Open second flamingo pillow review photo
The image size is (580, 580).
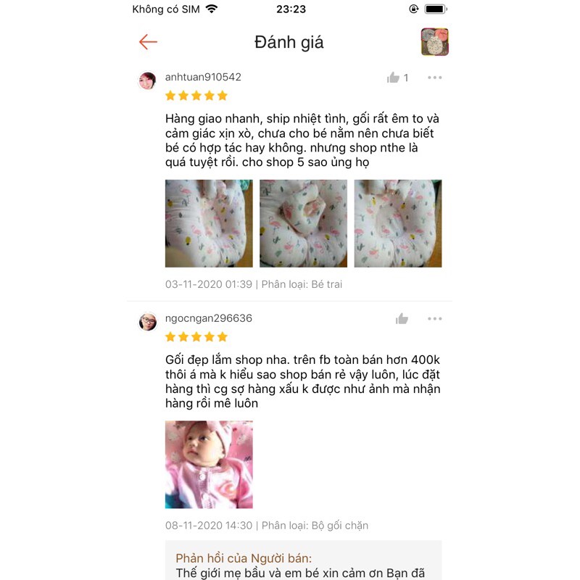pyautogui.click(x=303, y=223)
